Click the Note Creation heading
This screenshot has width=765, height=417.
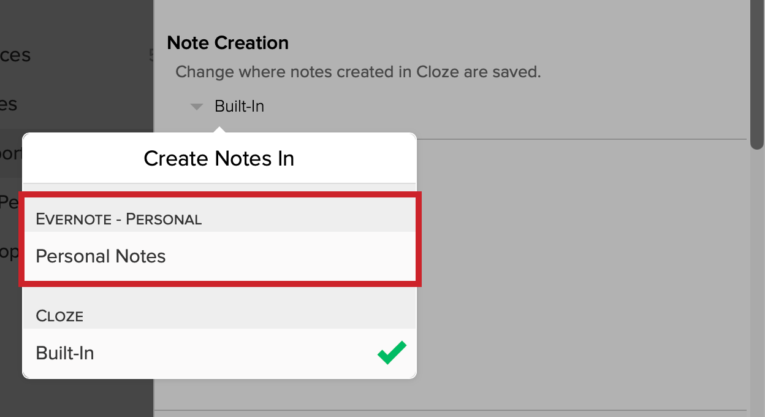[x=227, y=43]
